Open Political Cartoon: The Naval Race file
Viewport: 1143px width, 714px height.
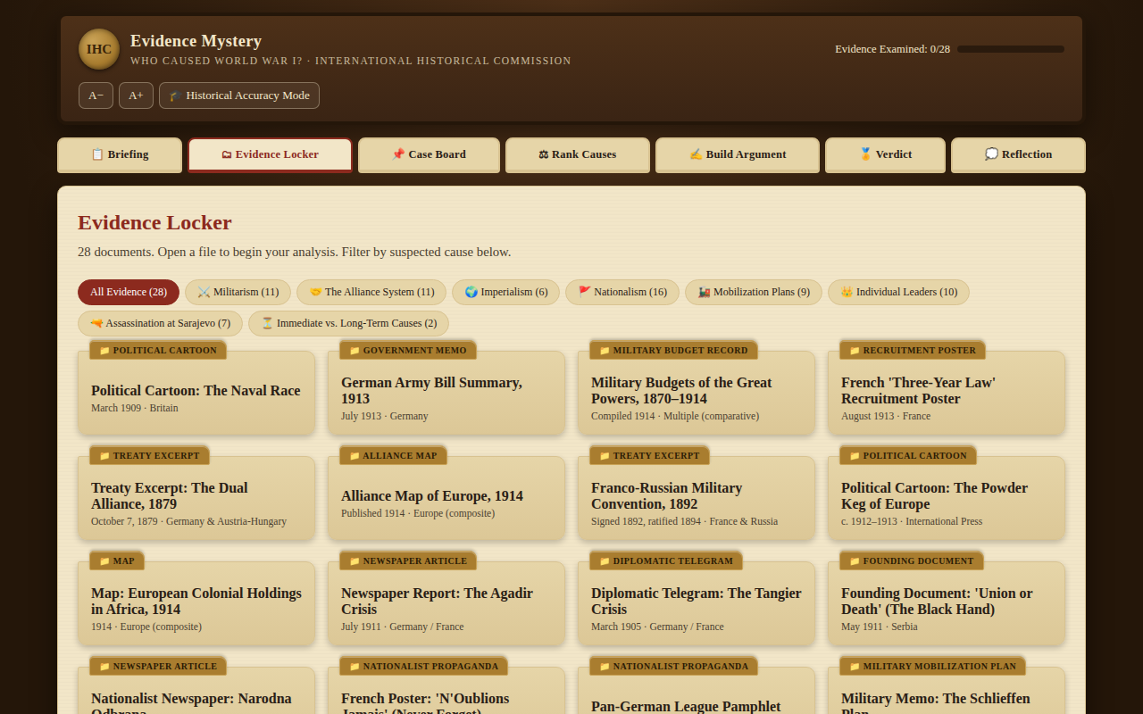pos(196,393)
